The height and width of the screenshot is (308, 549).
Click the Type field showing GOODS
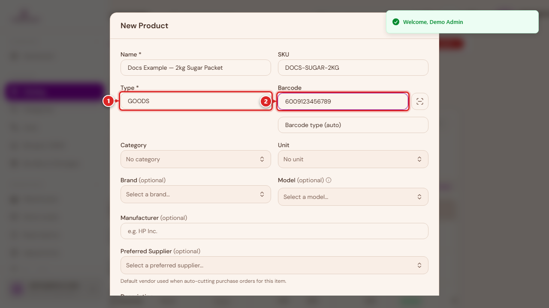(196, 101)
